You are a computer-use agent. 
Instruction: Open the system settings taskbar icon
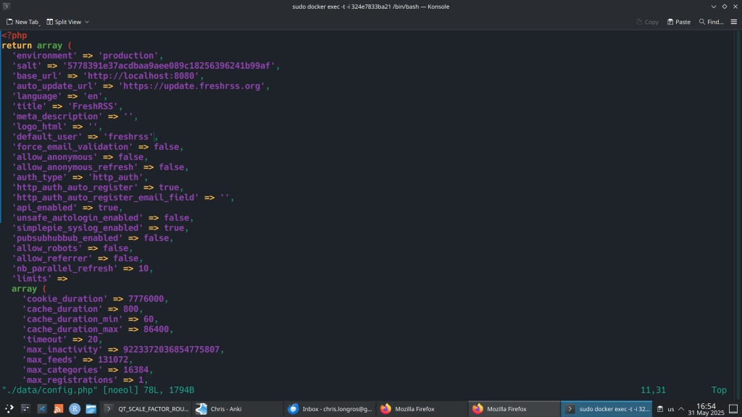point(26,409)
